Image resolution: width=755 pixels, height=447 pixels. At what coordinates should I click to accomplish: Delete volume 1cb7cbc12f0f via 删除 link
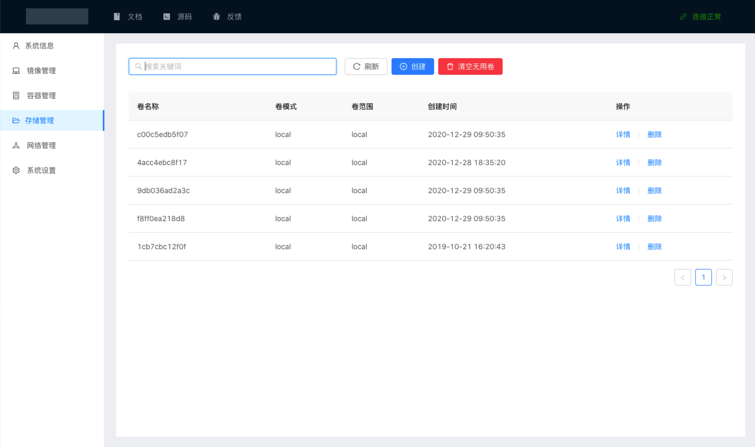pos(654,247)
